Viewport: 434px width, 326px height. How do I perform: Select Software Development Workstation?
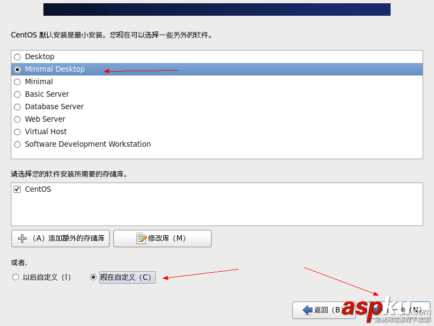17,144
